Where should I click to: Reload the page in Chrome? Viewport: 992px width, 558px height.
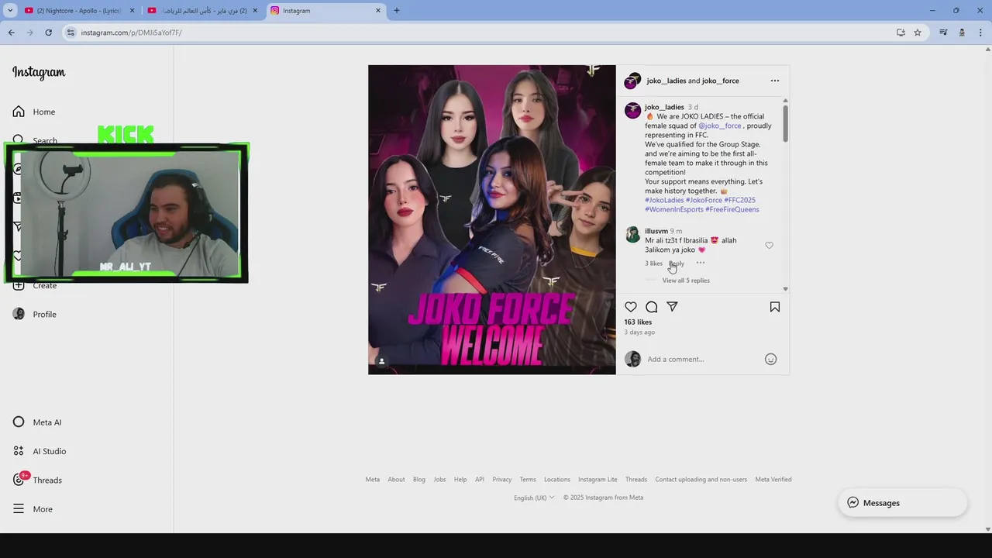coord(48,33)
